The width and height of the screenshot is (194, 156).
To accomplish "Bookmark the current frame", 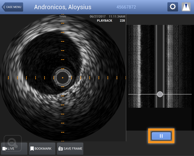I will [42, 148].
